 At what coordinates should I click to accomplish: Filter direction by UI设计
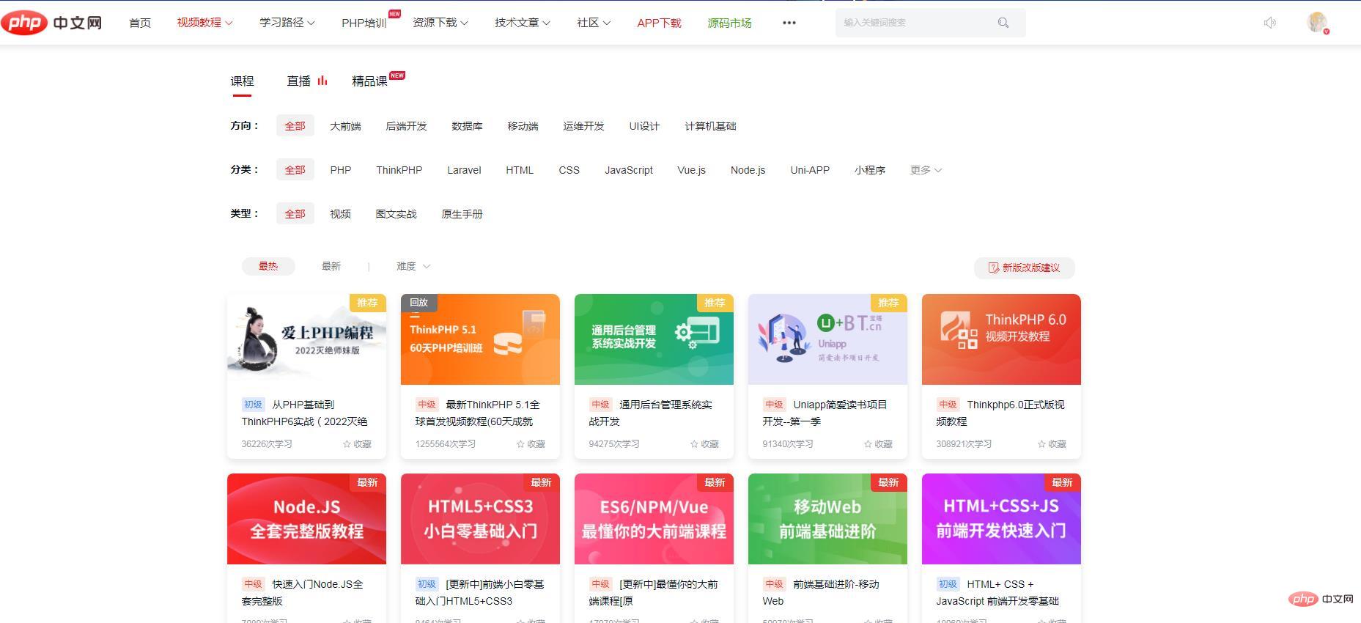click(644, 126)
